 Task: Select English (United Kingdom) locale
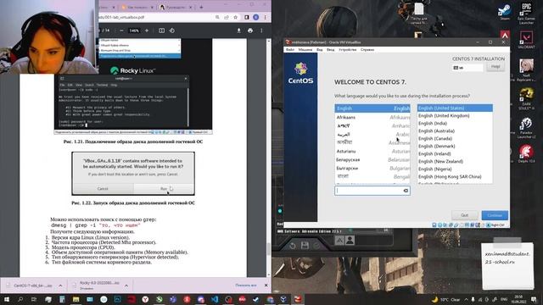(455, 116)
